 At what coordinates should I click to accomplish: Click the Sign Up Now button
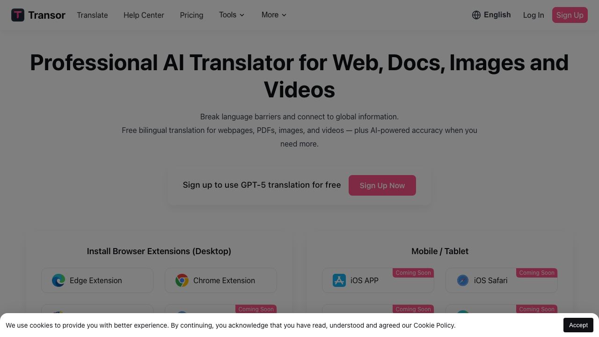point(382,185)
